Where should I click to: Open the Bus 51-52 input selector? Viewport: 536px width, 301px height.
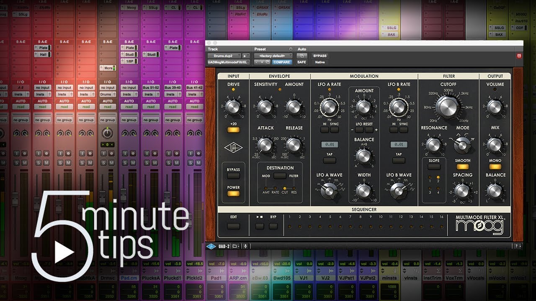coord(151,88)
